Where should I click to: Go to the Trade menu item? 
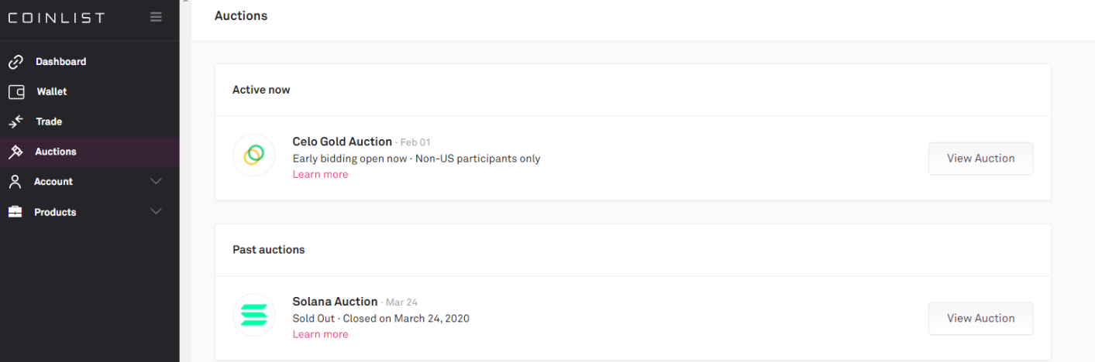coord(49,121)
